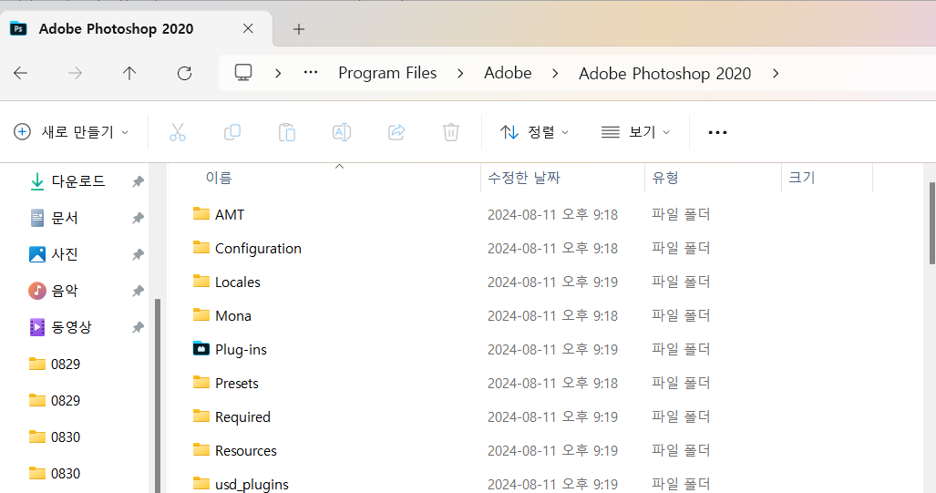Open the 정렬 sort dropdown
This screenshot has height=493, width=936.
(534, 132)
